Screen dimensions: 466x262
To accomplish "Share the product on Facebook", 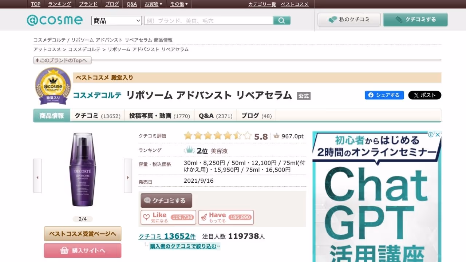I will click(384, 95).
